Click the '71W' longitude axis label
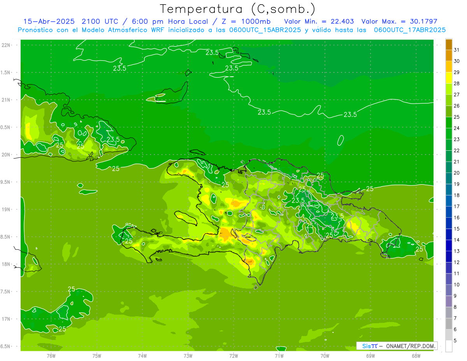This screenshot has width=467, height=361. pos(279,356)
